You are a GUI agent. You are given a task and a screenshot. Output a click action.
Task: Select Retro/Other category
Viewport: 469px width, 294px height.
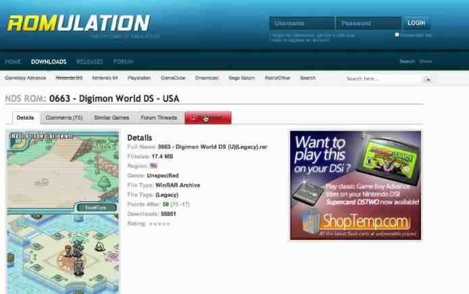pyautogui.click(x=278, y=78)
